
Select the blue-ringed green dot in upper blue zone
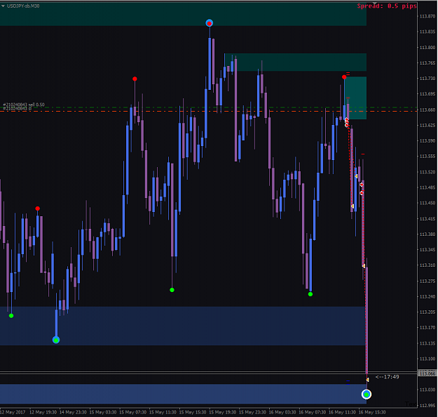56,340
